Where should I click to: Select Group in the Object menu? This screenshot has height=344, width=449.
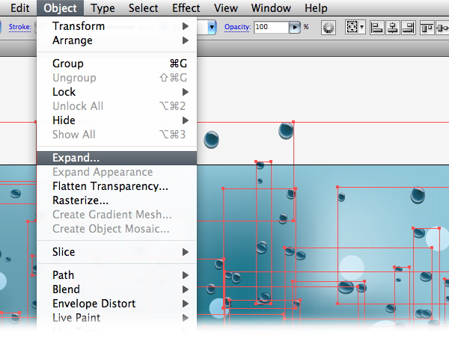[x=68, y=64]
